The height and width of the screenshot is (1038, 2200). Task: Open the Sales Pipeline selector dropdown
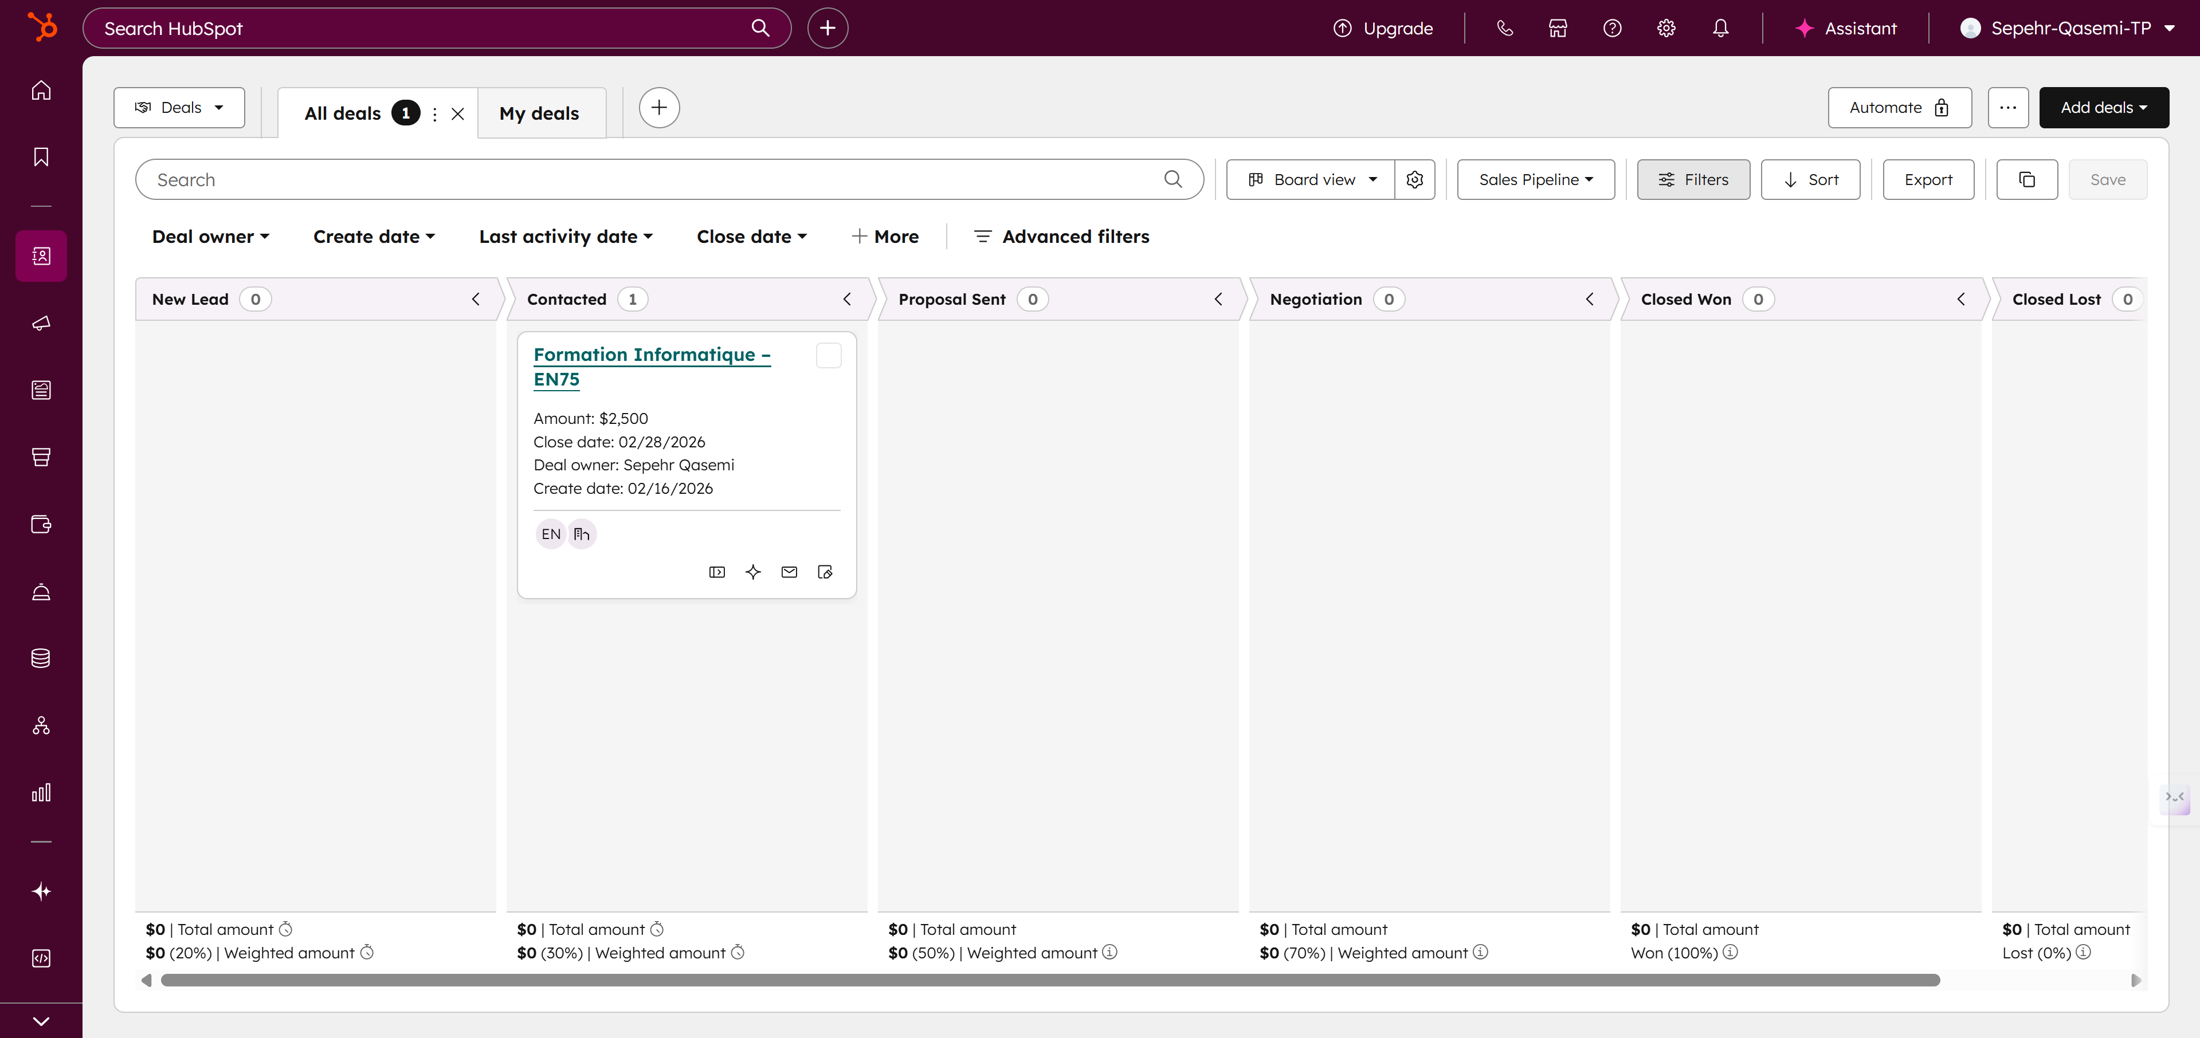[1535, 179]
